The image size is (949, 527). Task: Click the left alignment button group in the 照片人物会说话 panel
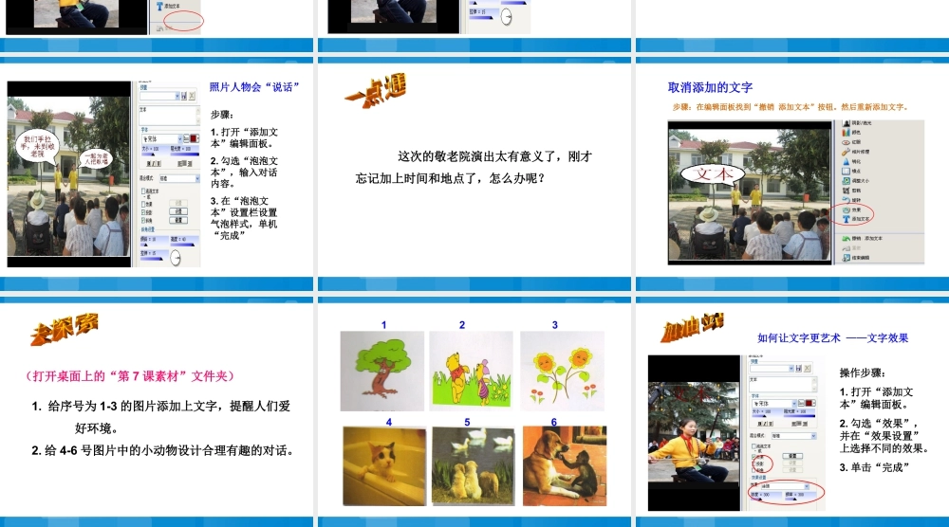pyautogui.click(x=154, y=164)
